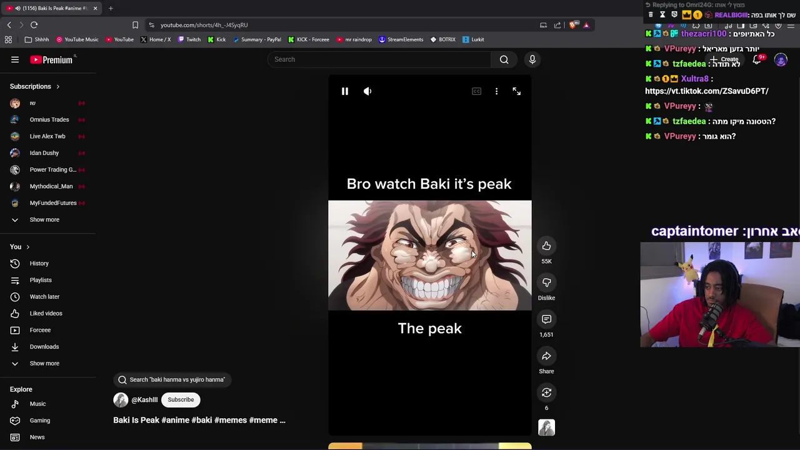Screen dimensions: 800x450
Task: Submit search with magnifying glass button
Action: click(504, 59)
